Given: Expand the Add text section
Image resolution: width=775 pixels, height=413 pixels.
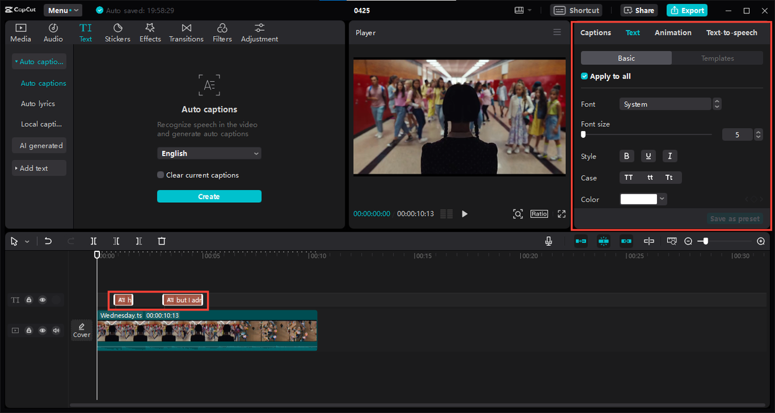Looking at the screenshot, I should tap(39, 168).
